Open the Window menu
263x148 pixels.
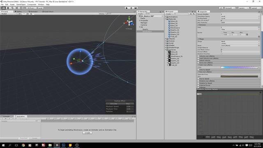coord(41,5)
